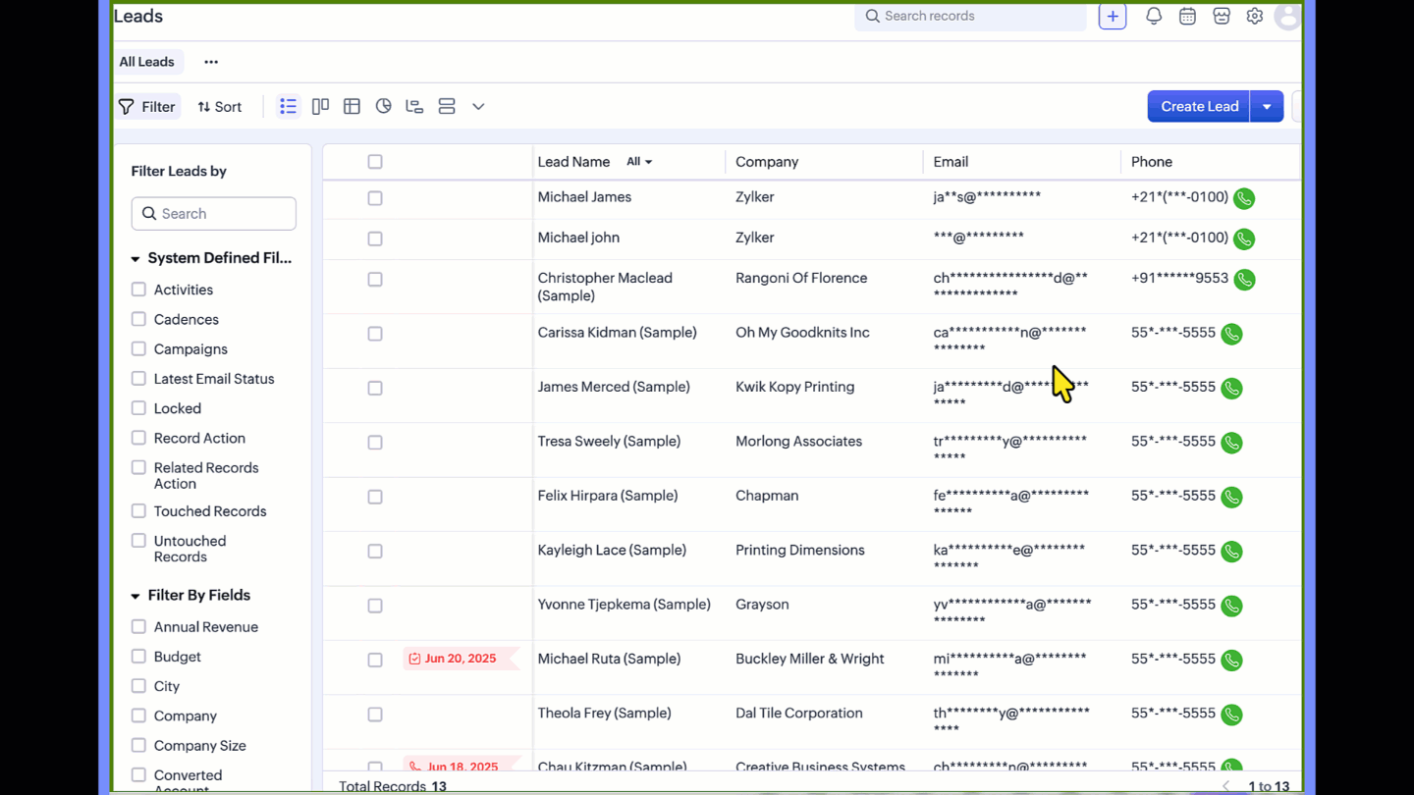
Task: Check the City field filter
Action: pyautogui.click(x=138, y=686)
